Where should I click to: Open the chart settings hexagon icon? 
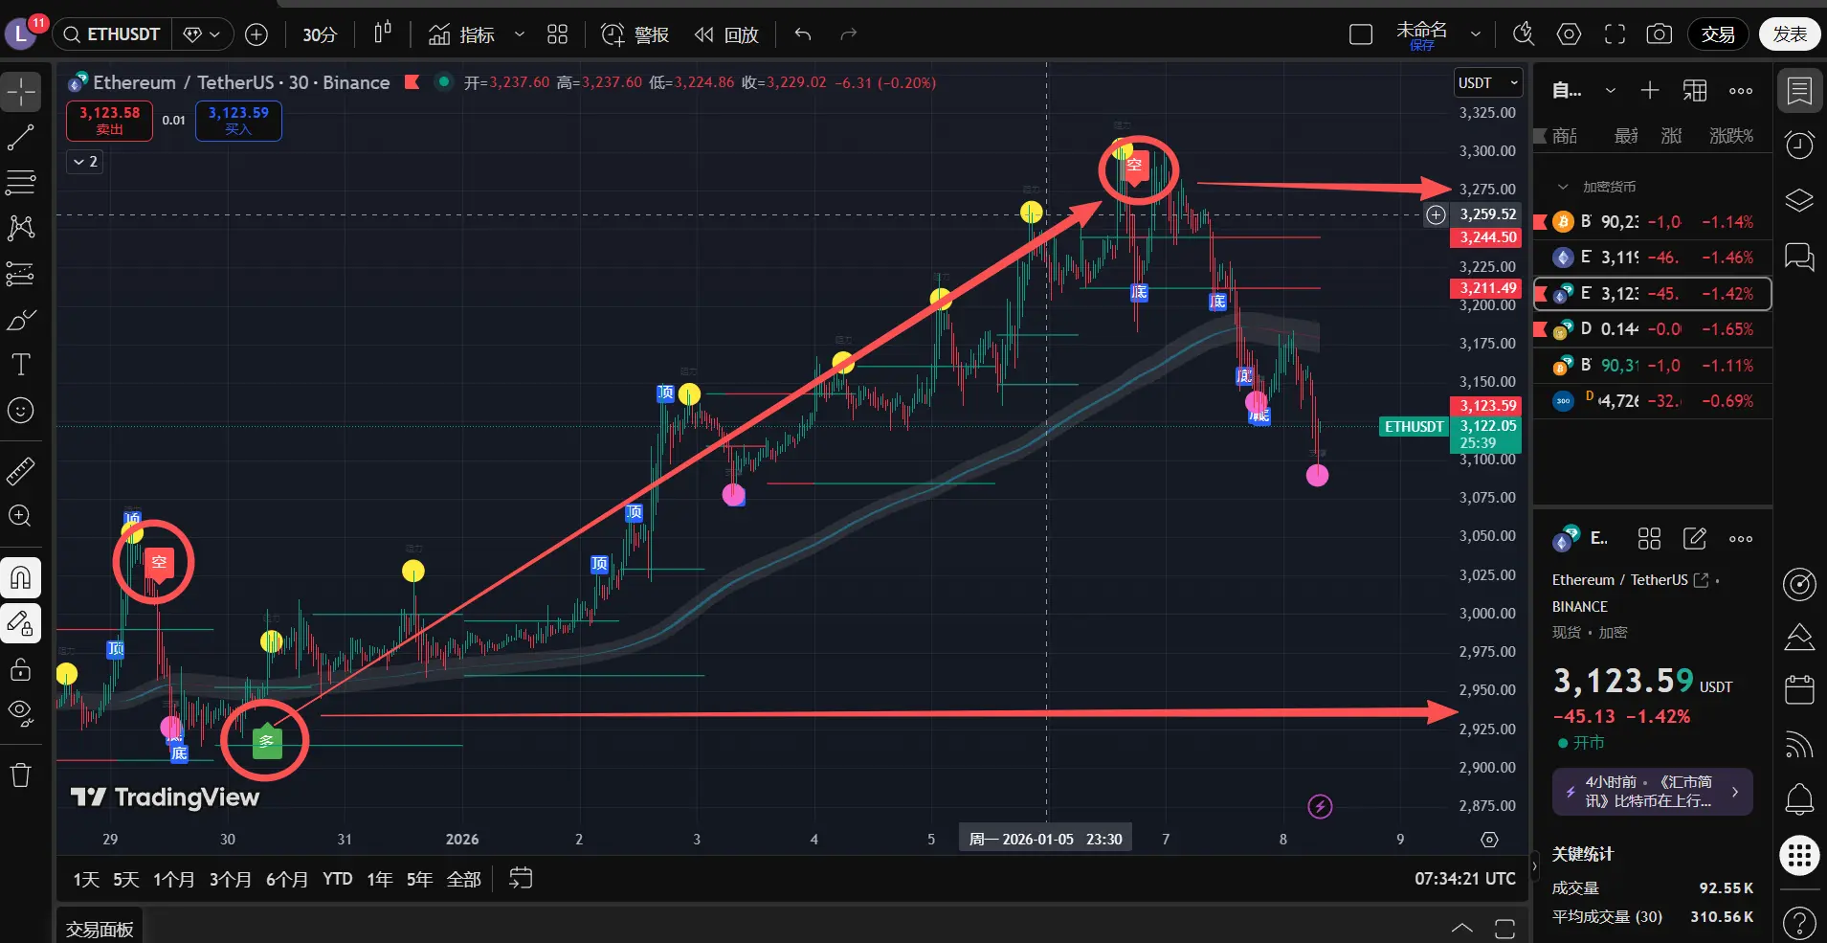1569,34
